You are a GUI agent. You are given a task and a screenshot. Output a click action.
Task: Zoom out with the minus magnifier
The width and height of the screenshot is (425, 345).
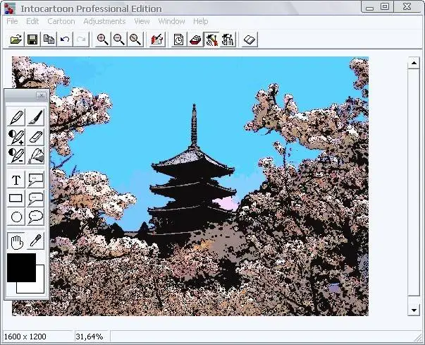click(119, 40)
